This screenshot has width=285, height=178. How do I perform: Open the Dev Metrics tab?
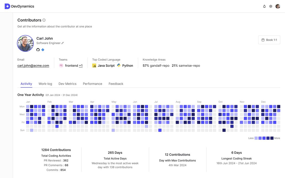67,84
